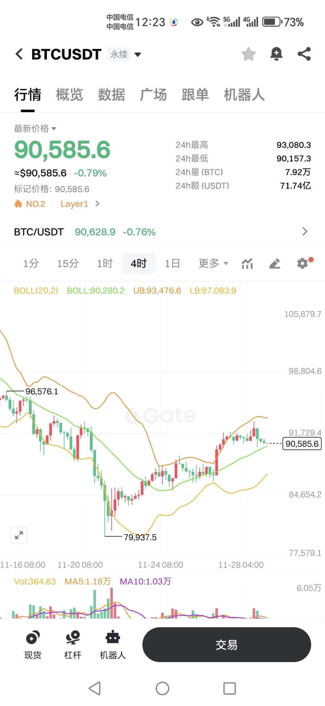The width and height of the screenshot is (325, 706).
Task: Tap the 96,576.1 high marker on chart
Action: [42, 392]
